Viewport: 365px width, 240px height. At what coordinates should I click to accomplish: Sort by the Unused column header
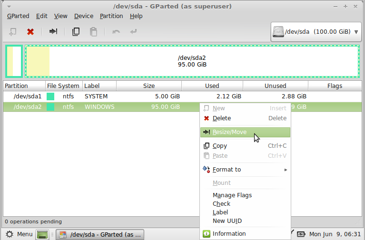pyautogui.click(x=276, y=86)
